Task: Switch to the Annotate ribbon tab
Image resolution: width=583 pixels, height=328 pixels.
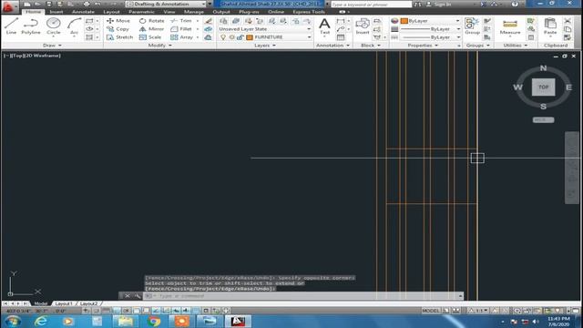Action: pos(83,12)
